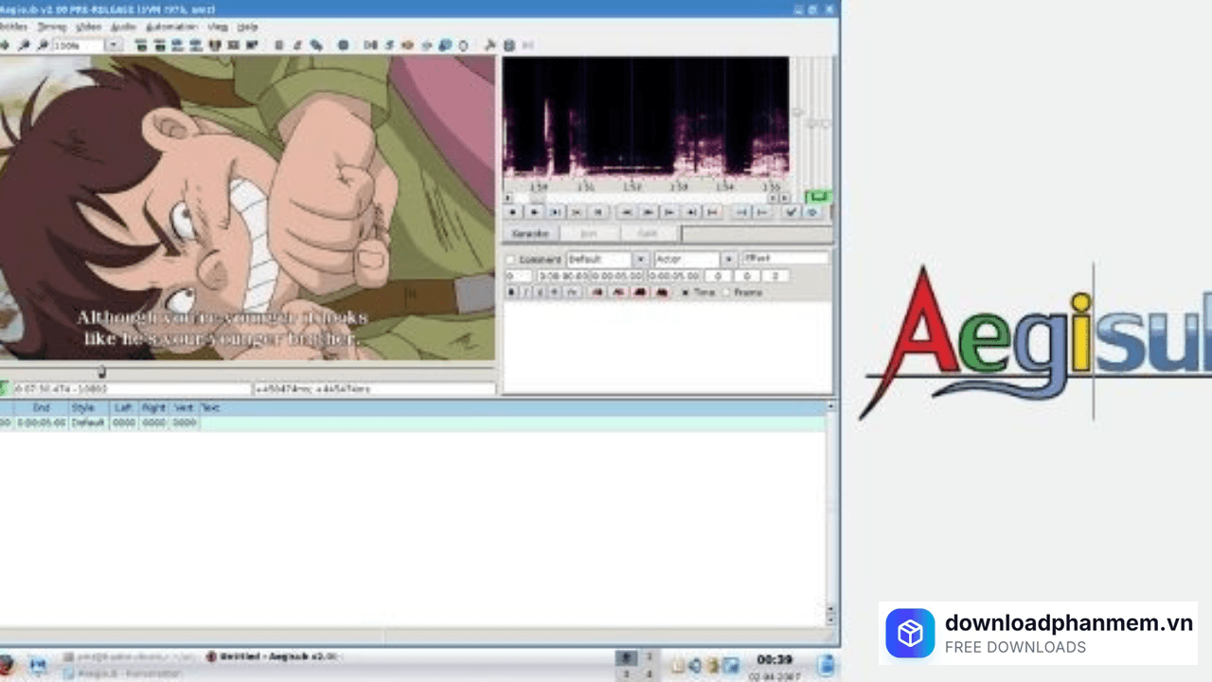Commit audio changes with the checkmark button
1212x682 pixels.
pyautogui.click(x=792, y=212)
